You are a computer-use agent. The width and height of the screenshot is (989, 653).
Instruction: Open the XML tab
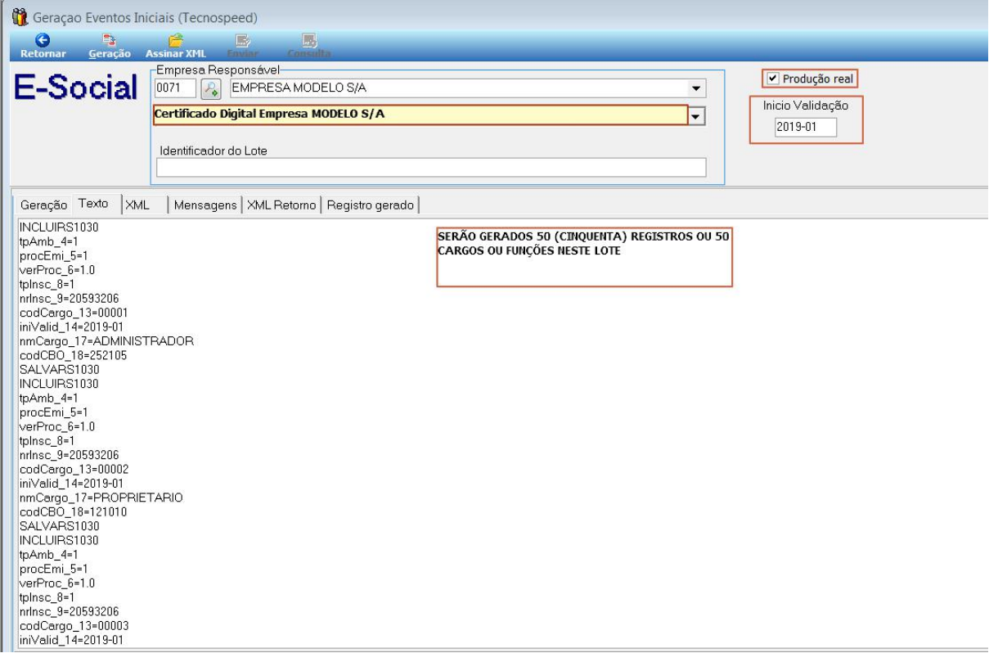(x=137, y=205)
